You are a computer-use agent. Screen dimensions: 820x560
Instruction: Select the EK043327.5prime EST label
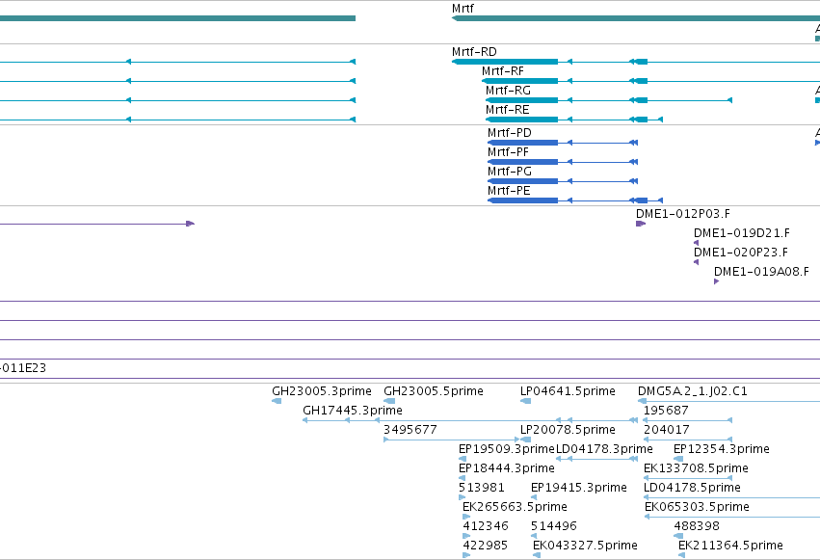click(x=585, y=546)
